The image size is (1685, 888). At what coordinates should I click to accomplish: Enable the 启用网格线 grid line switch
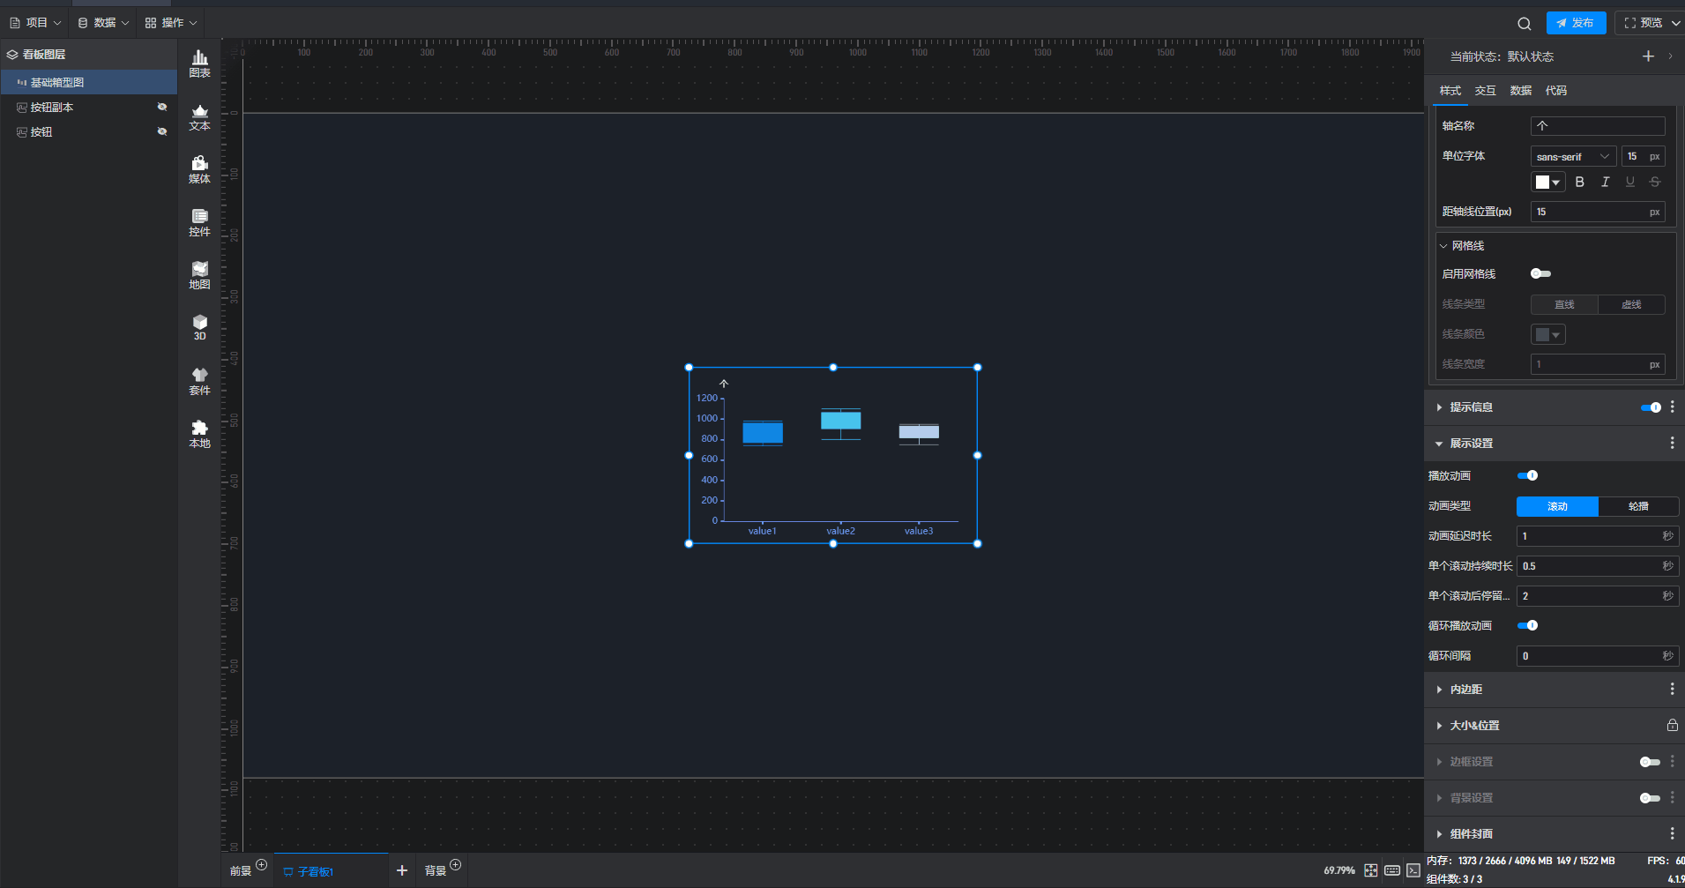1540,273
